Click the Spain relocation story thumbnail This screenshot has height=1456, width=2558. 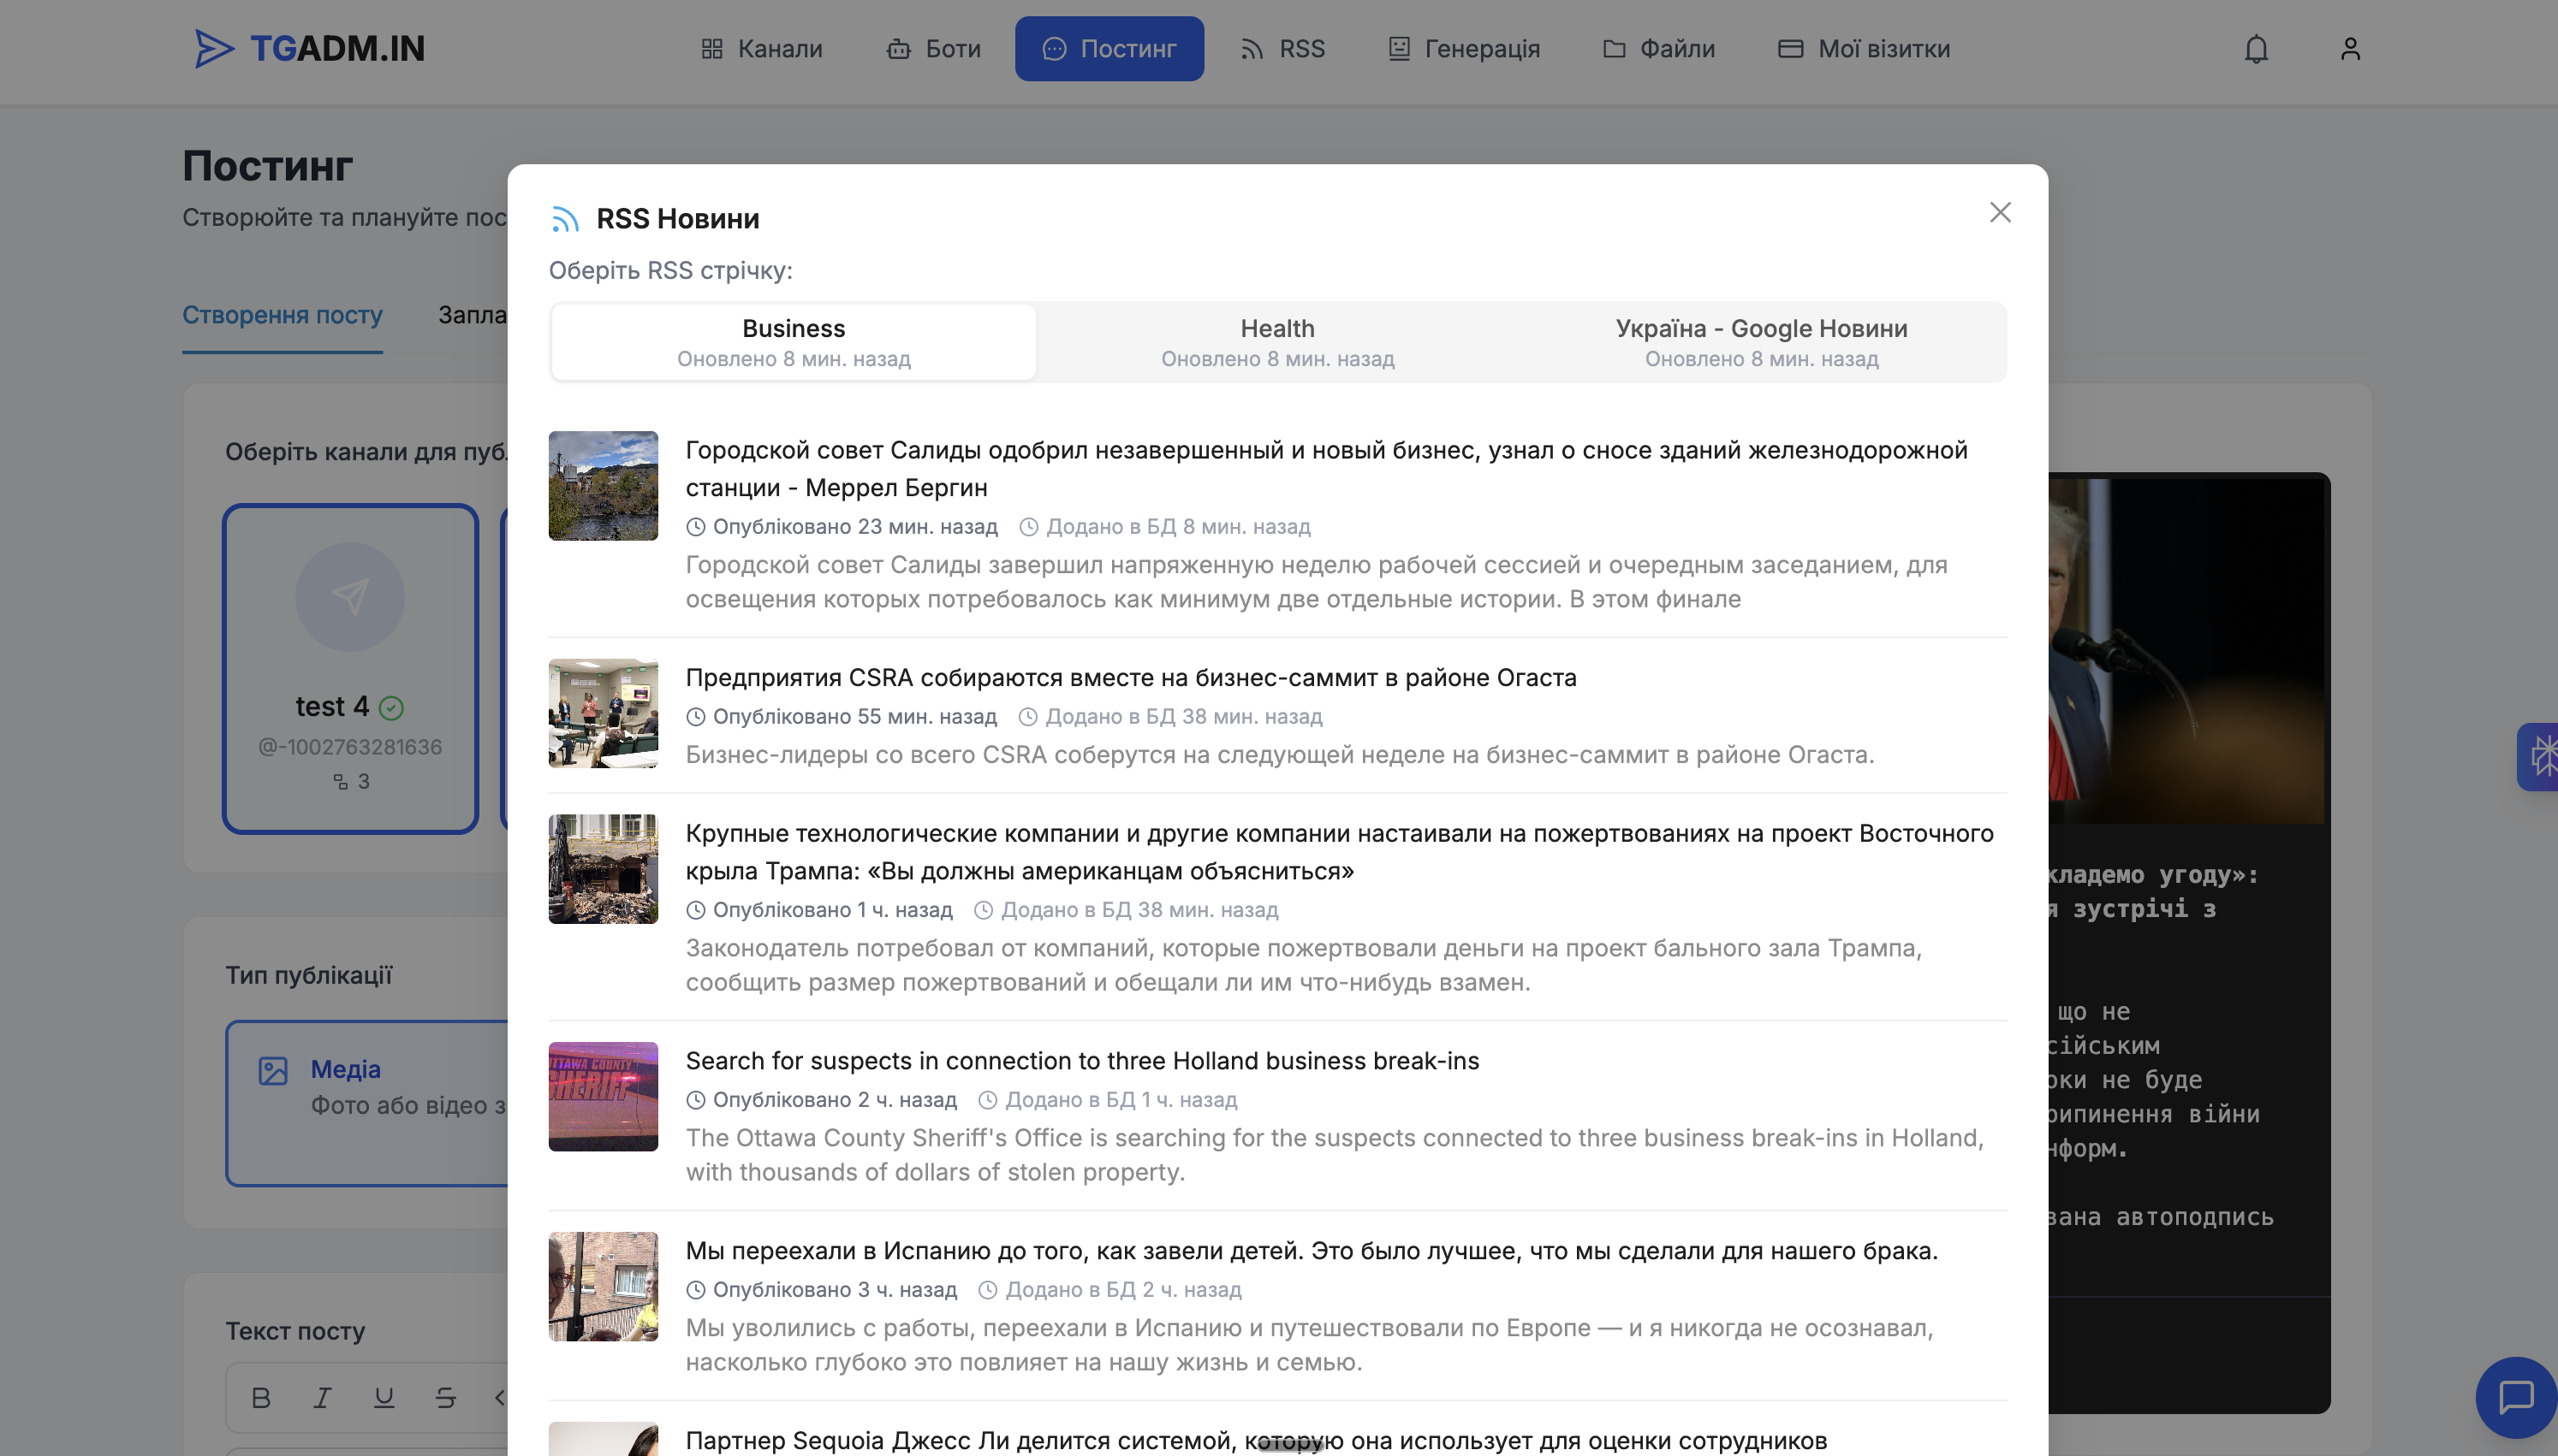coord(604,1286)
